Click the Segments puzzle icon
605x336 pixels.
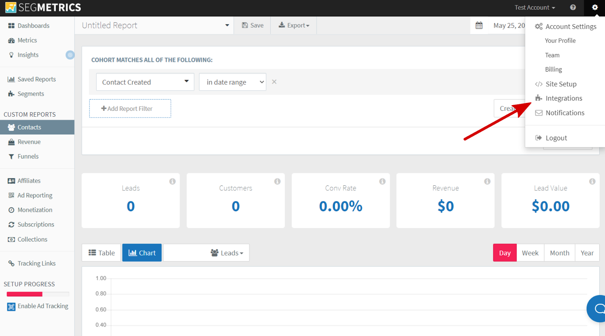[11, 94]
